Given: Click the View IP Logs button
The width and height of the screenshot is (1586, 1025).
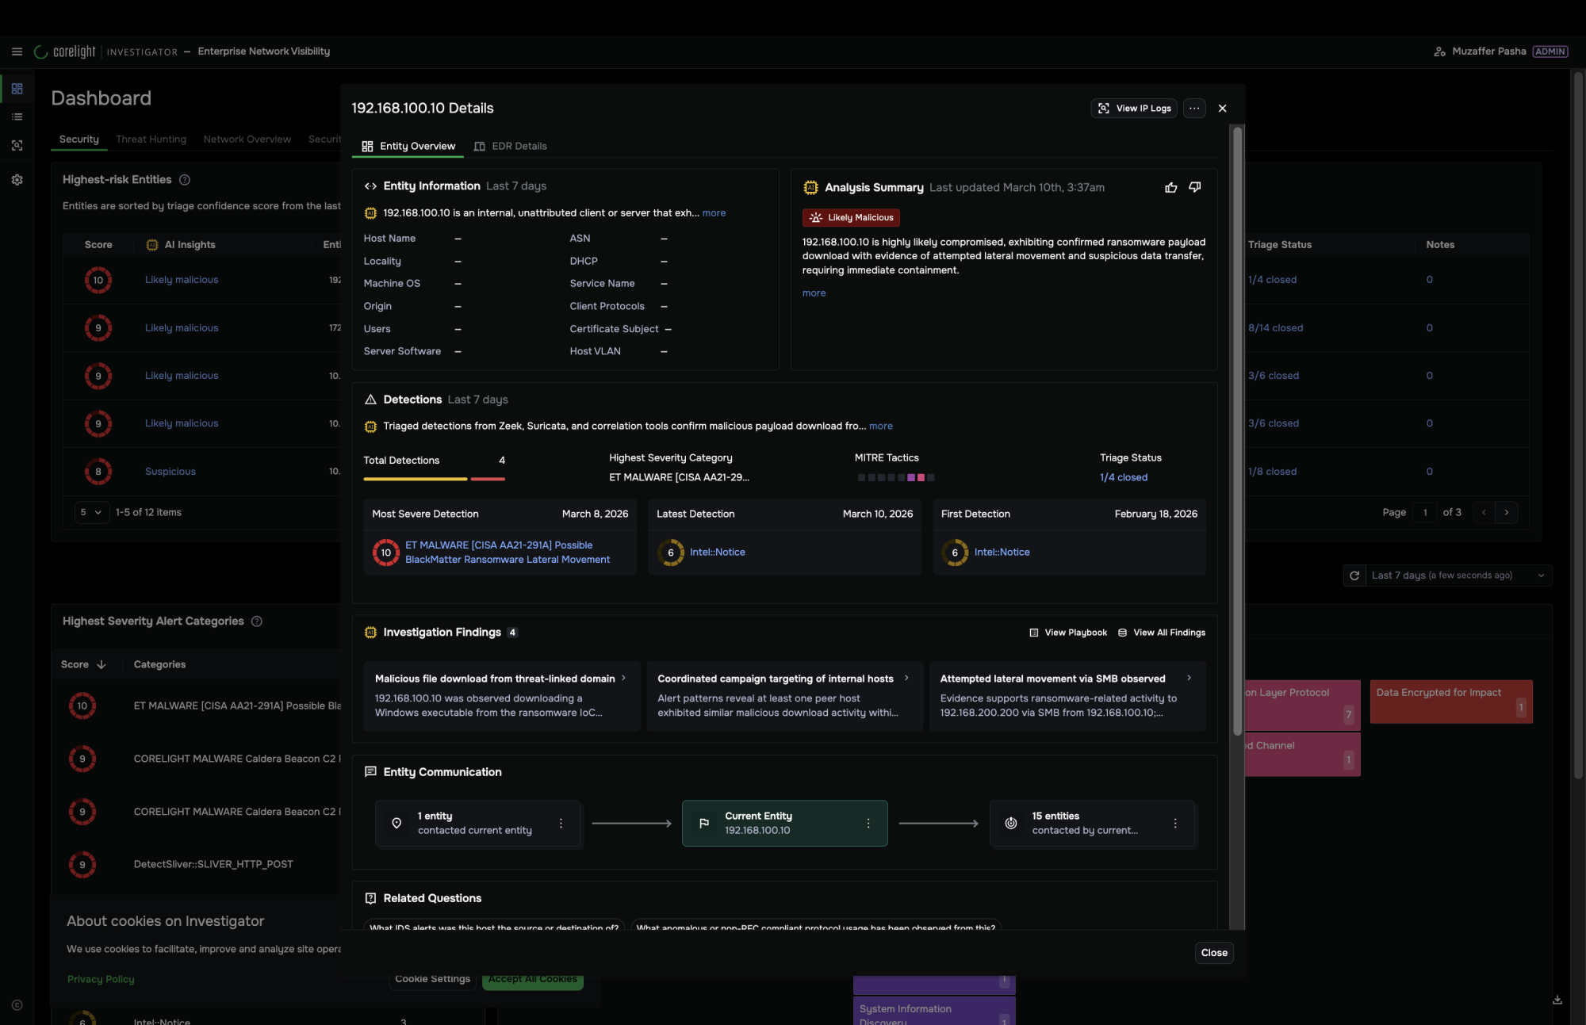Looking at the screenshot, I should (1134, 109).
